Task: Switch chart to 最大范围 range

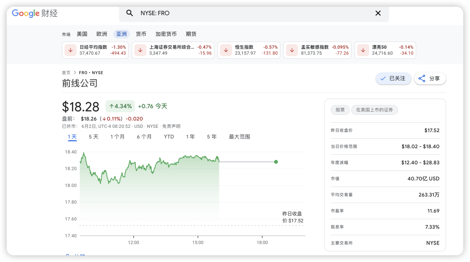Action: pyautogui.click(x=239, y=137)
